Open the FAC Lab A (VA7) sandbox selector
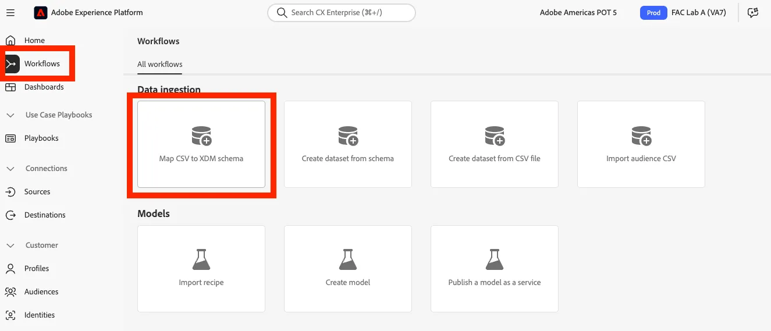The width and height of the screenshot is (771, 331). tap(698, 13)
